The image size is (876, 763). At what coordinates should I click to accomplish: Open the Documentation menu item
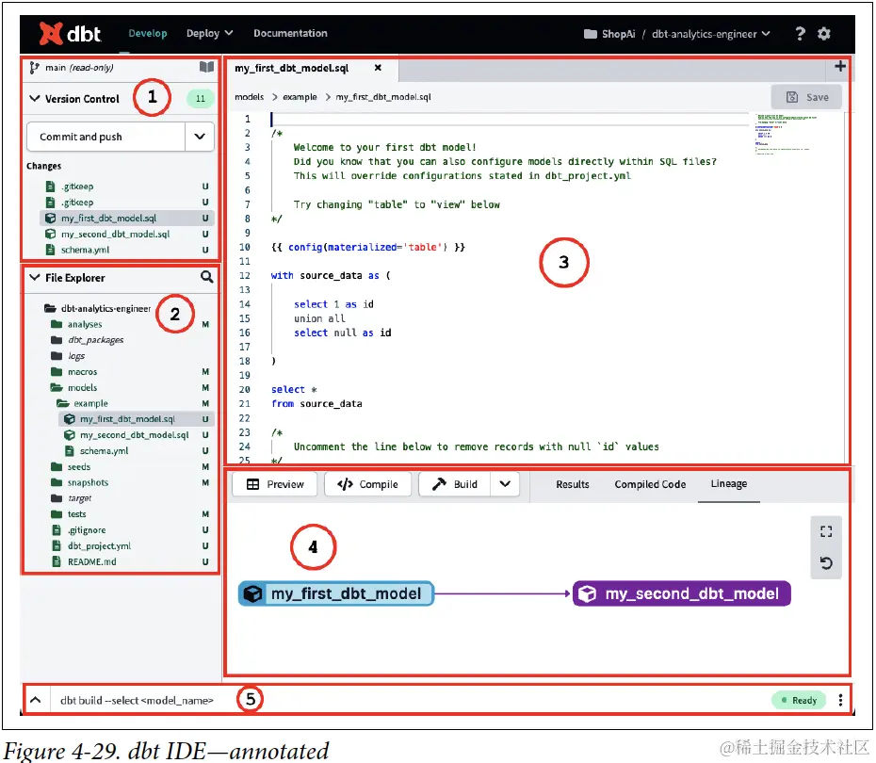pyautogui.click(x=290, y=34)
